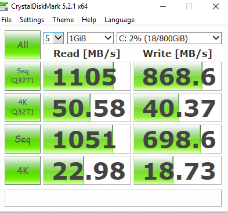Expand the drive dropdown showing C: 2%
The height and width of the screenshot is (214, 228).
click(169, 38)
